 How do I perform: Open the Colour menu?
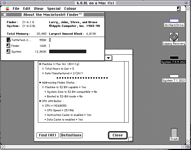click(x=70, y=8)
